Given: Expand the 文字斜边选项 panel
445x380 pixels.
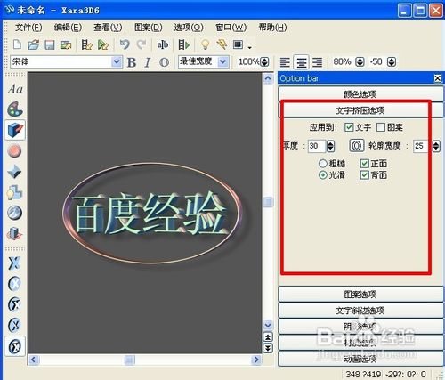Looking at the screenshot, I should (x=360, y=311).
